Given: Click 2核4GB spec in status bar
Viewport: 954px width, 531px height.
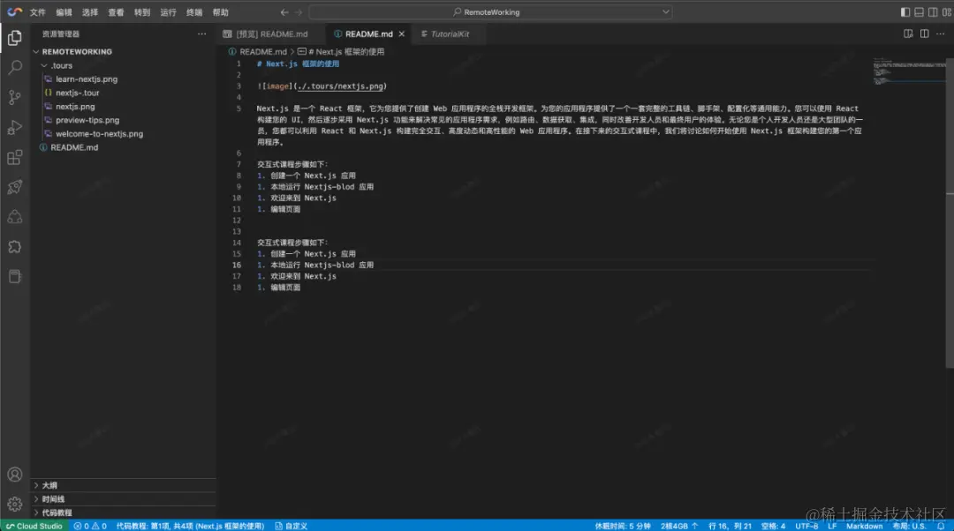Looking at the screenshot, I should [679, 526].
